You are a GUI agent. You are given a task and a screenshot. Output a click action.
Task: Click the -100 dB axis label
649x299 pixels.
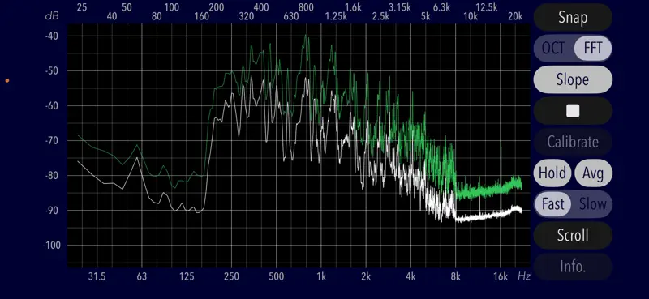51,246
